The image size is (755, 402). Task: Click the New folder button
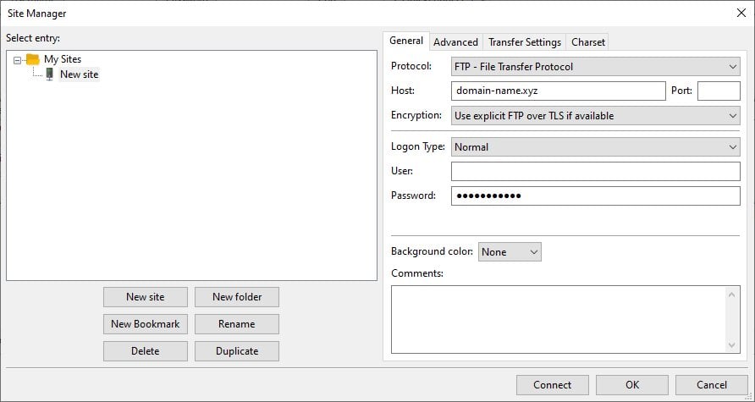click(237, 297)
